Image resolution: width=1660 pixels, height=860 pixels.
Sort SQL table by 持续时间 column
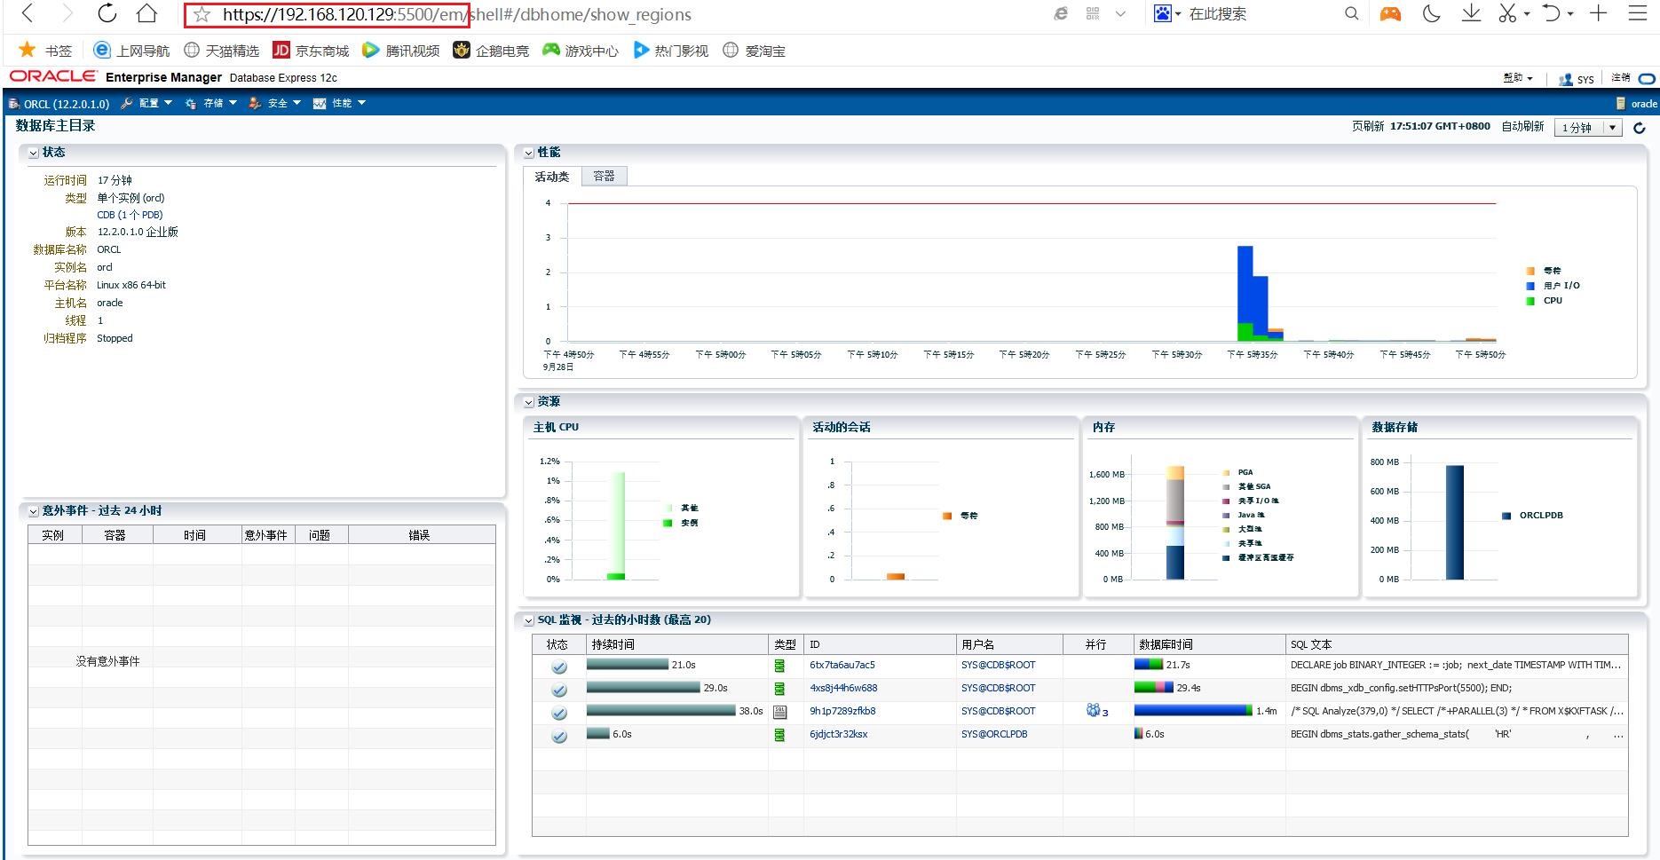pos(677,644)
